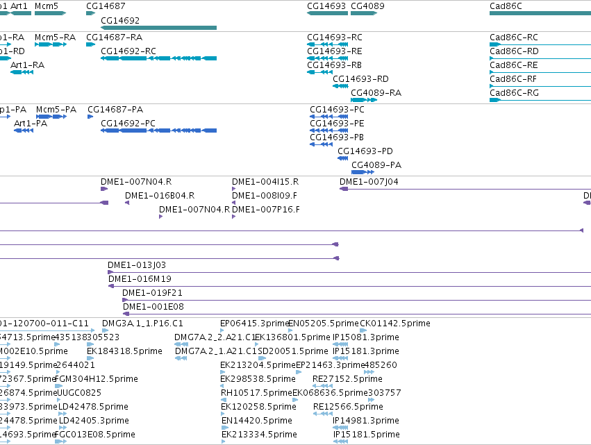Select the DME1-004I15.R clone label
The height and width of the screenshot is (445, 591).
[265, 182]
